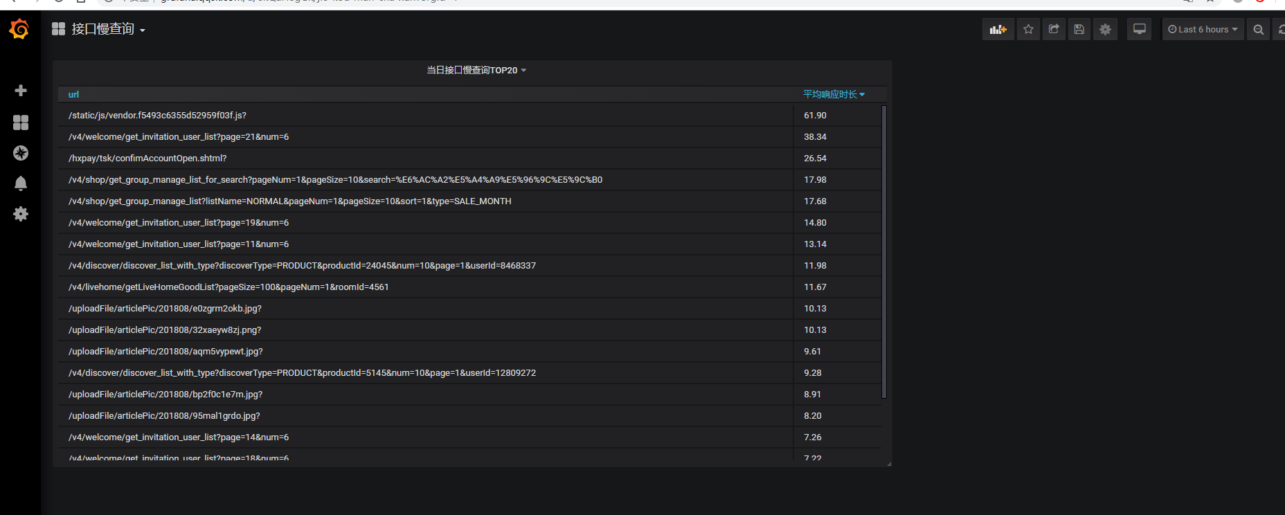Sort by the 平均响应时长 column header
The width and height of the screenshot is (1285, 515).
pos(834,94)
